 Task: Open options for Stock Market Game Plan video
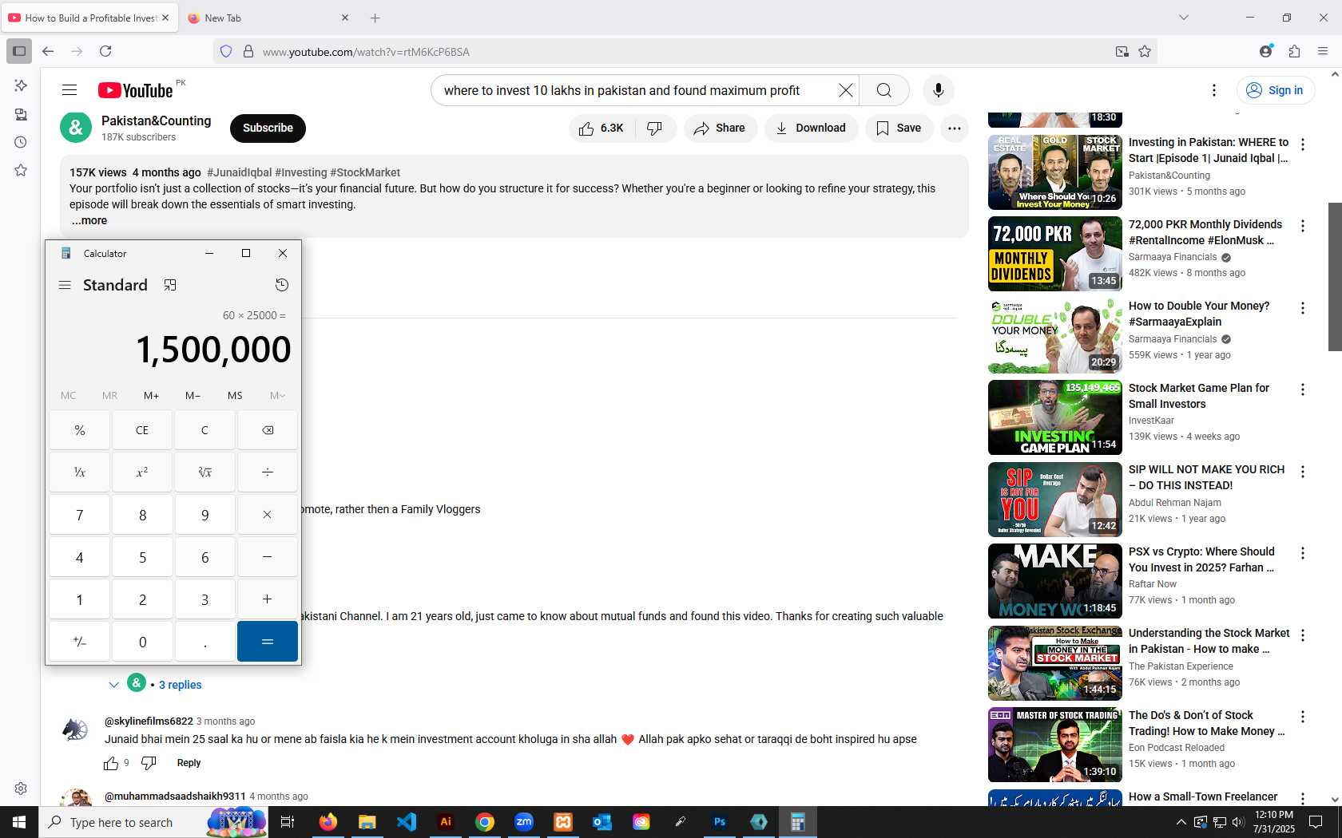point(1303,389)
